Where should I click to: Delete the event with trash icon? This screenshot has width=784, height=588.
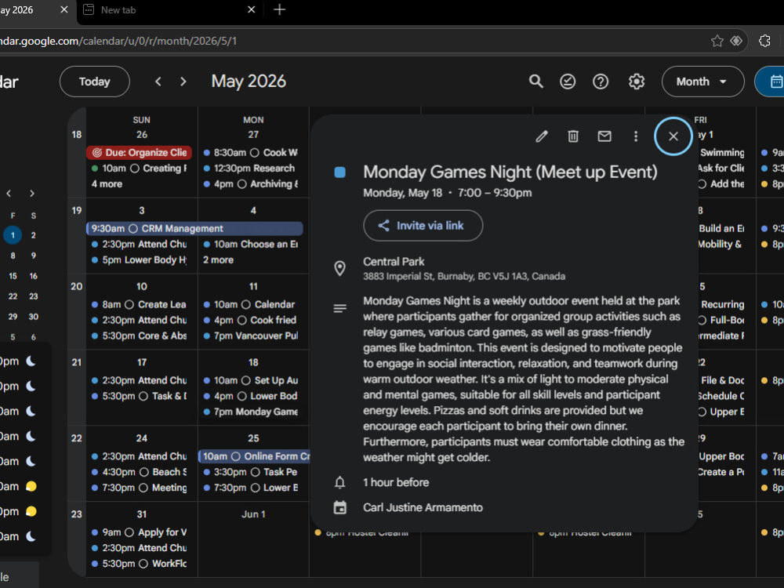tap(573, 136)
